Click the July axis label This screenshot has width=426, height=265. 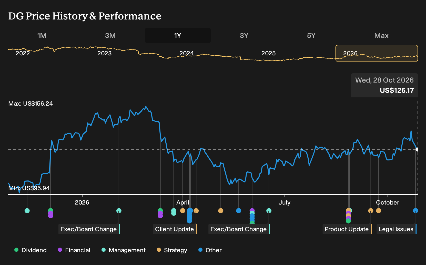pyautogui.click(x=285, y=202)
